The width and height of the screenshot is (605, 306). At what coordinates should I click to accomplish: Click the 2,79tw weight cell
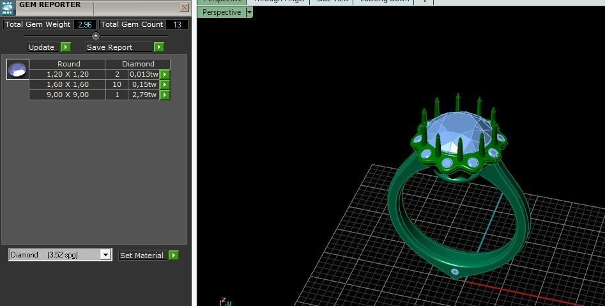point(144,95)
